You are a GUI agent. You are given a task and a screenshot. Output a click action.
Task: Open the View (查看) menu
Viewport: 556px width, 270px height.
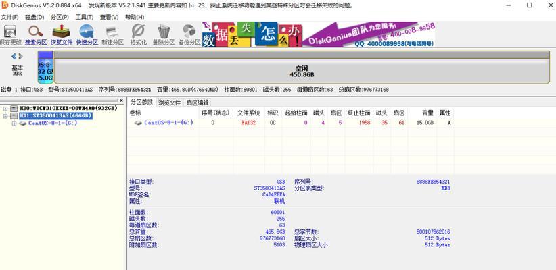109,17
